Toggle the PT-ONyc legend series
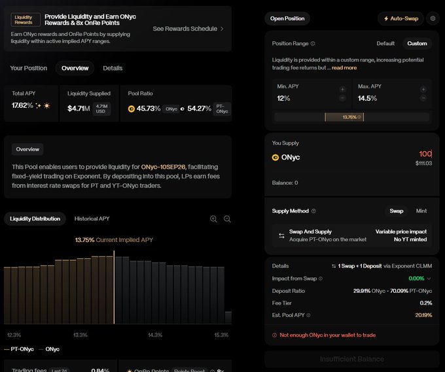 [19, 349]
